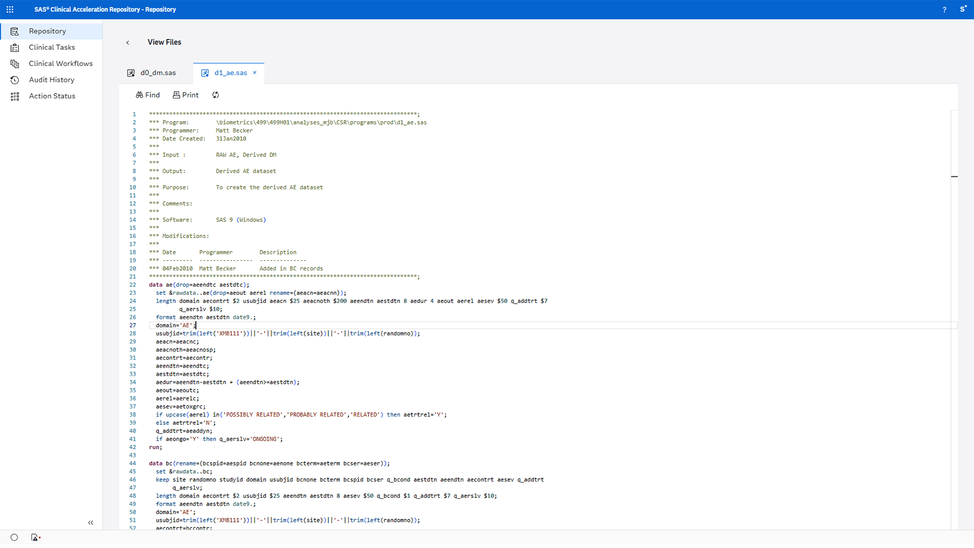The image size is (974, 548).
Task: Select the Repository icon in the sidebar
Action: coord(14,31)
